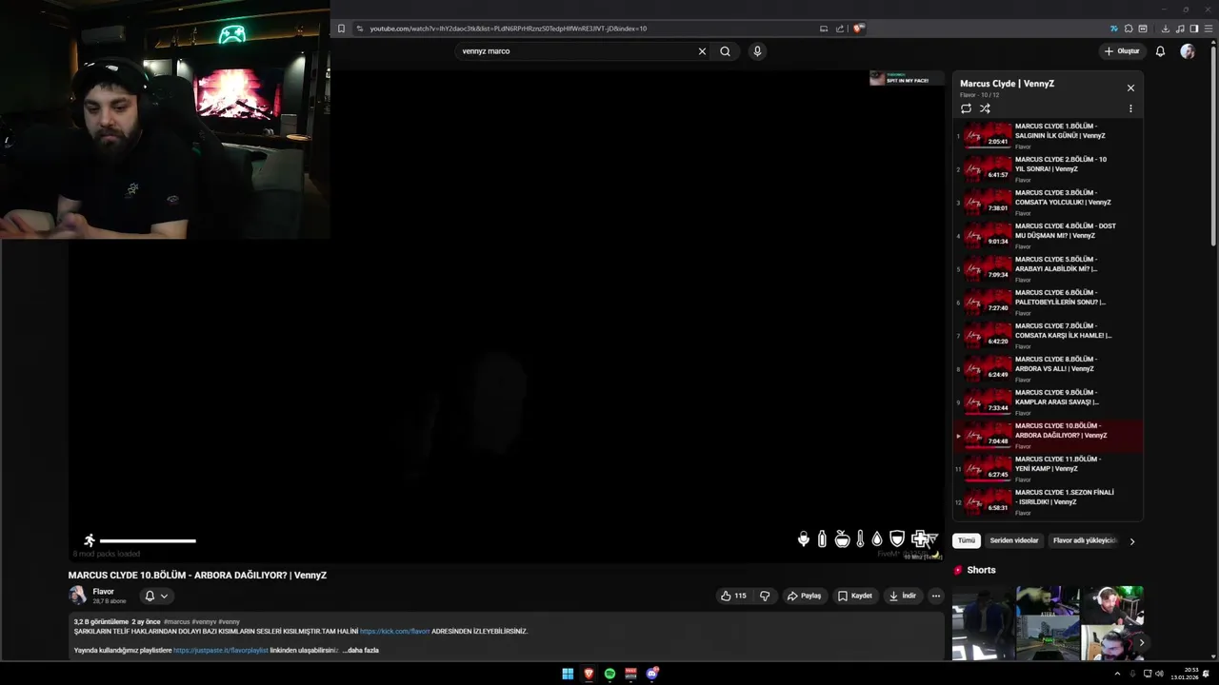
Task: Open Spotify from the taskbar
Action: point(609,674)
